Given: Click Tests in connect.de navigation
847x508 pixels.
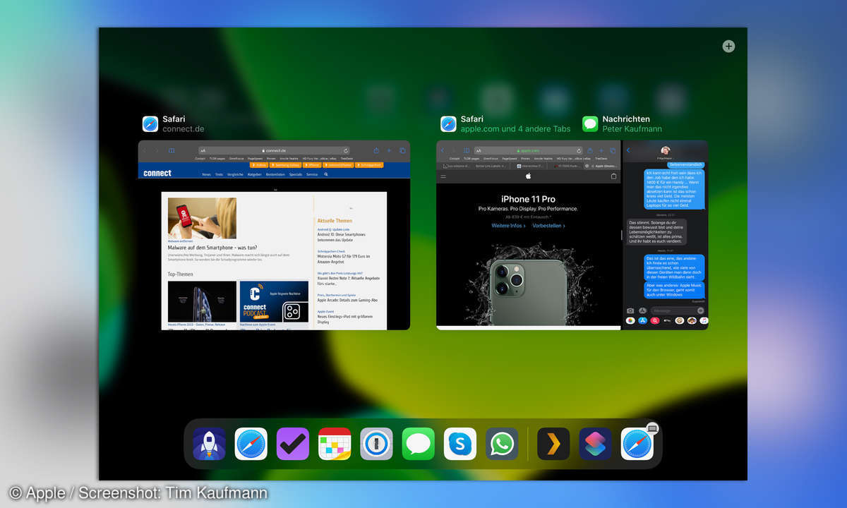Looking at the screenshot, I should click(219, 174).
